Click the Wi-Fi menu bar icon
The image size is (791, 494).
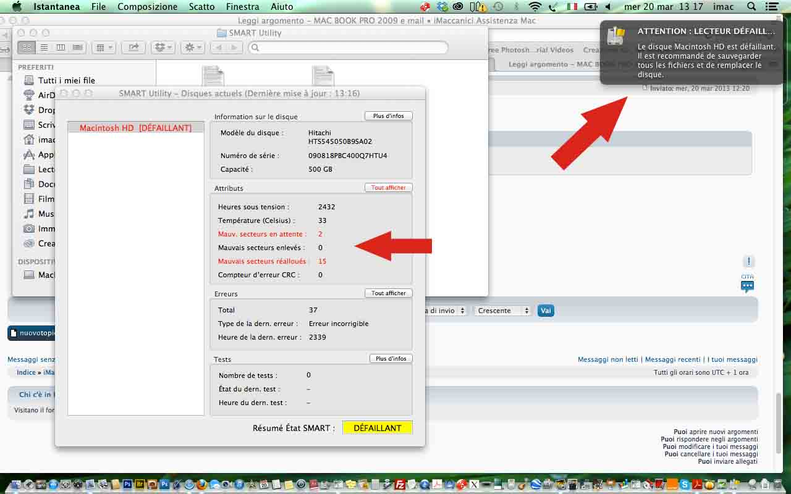pyautogui.click(x=535, y=7)
